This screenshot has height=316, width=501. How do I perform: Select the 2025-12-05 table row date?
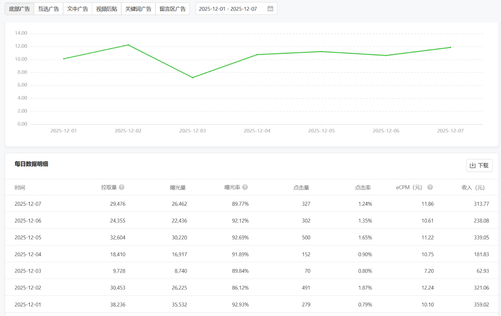point(28,237)
